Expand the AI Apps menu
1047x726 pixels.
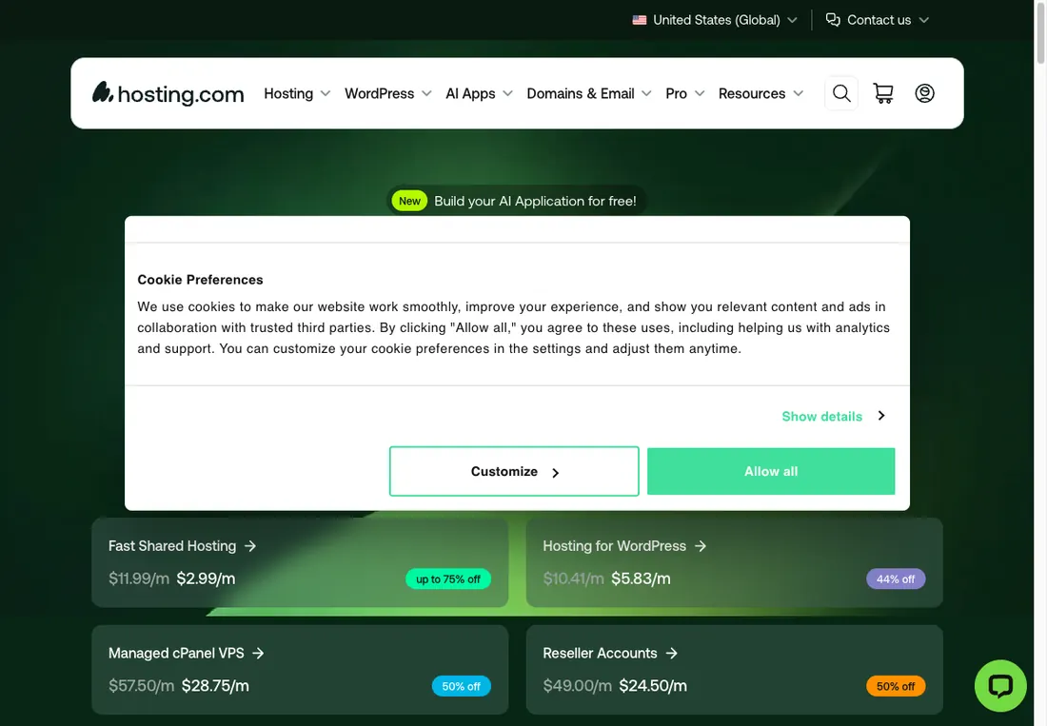pos(480,93)
